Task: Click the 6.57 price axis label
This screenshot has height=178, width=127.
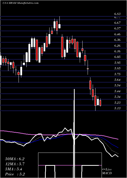Action: [117, 28]
